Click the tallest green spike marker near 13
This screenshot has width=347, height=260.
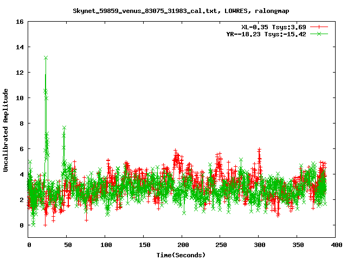click(x=46, y=58)
